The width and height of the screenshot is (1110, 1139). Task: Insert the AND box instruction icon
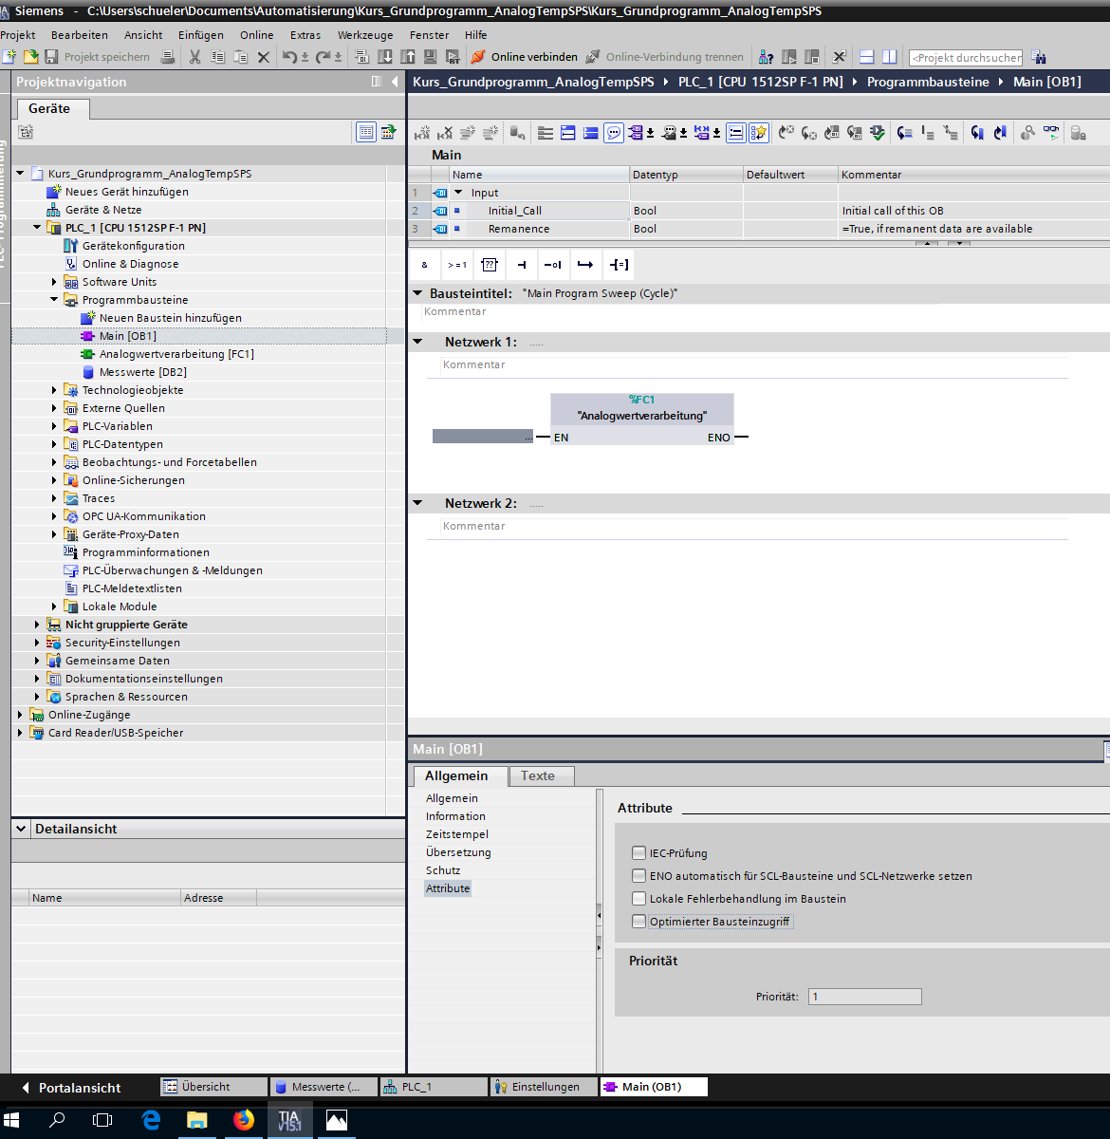[x=424, y=265]
